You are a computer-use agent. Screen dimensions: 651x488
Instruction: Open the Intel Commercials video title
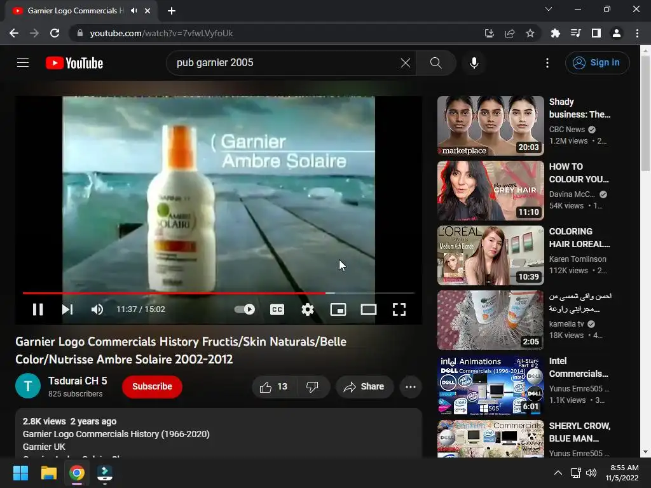[579, 367]
